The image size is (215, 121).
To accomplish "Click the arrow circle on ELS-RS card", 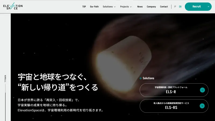I will [202, 106].
